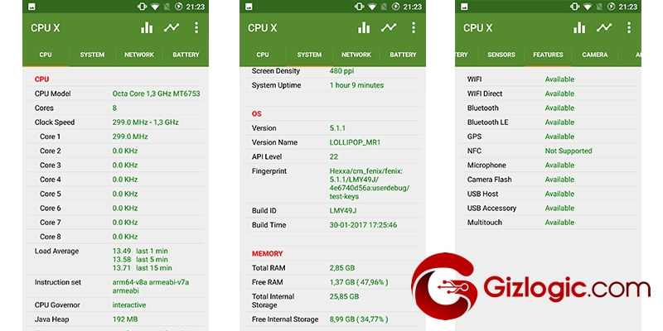Tap the USB Host feature row

point(548,194)
